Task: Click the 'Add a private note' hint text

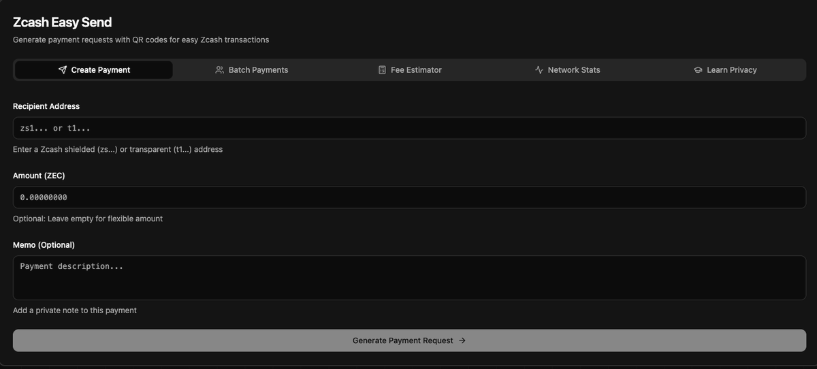Action: (x=75, y=310)
